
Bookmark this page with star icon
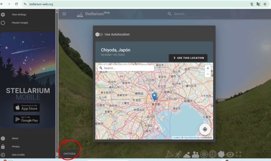pos(265,4)
